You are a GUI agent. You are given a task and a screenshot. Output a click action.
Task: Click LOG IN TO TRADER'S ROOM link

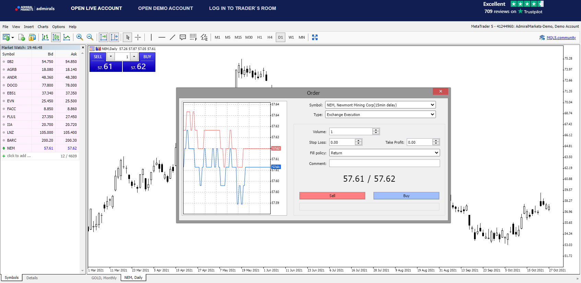[242, 8]
